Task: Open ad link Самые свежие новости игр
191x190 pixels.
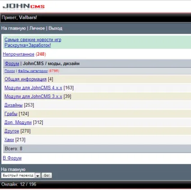Action: pyautogui.click(x=33, y=40)
